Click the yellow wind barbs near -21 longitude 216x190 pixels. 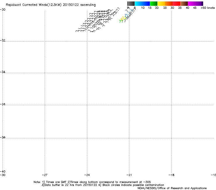[123, 18]
